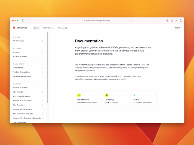
Task: Click the Share icon in Safari toolbar
Action: point(172,20)
